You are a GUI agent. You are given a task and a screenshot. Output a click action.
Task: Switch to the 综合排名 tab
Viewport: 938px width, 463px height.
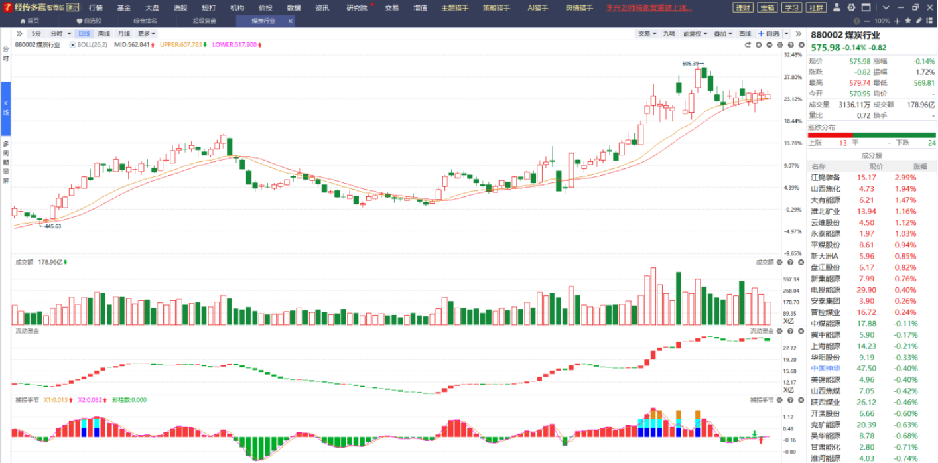(x=145, y=21)
